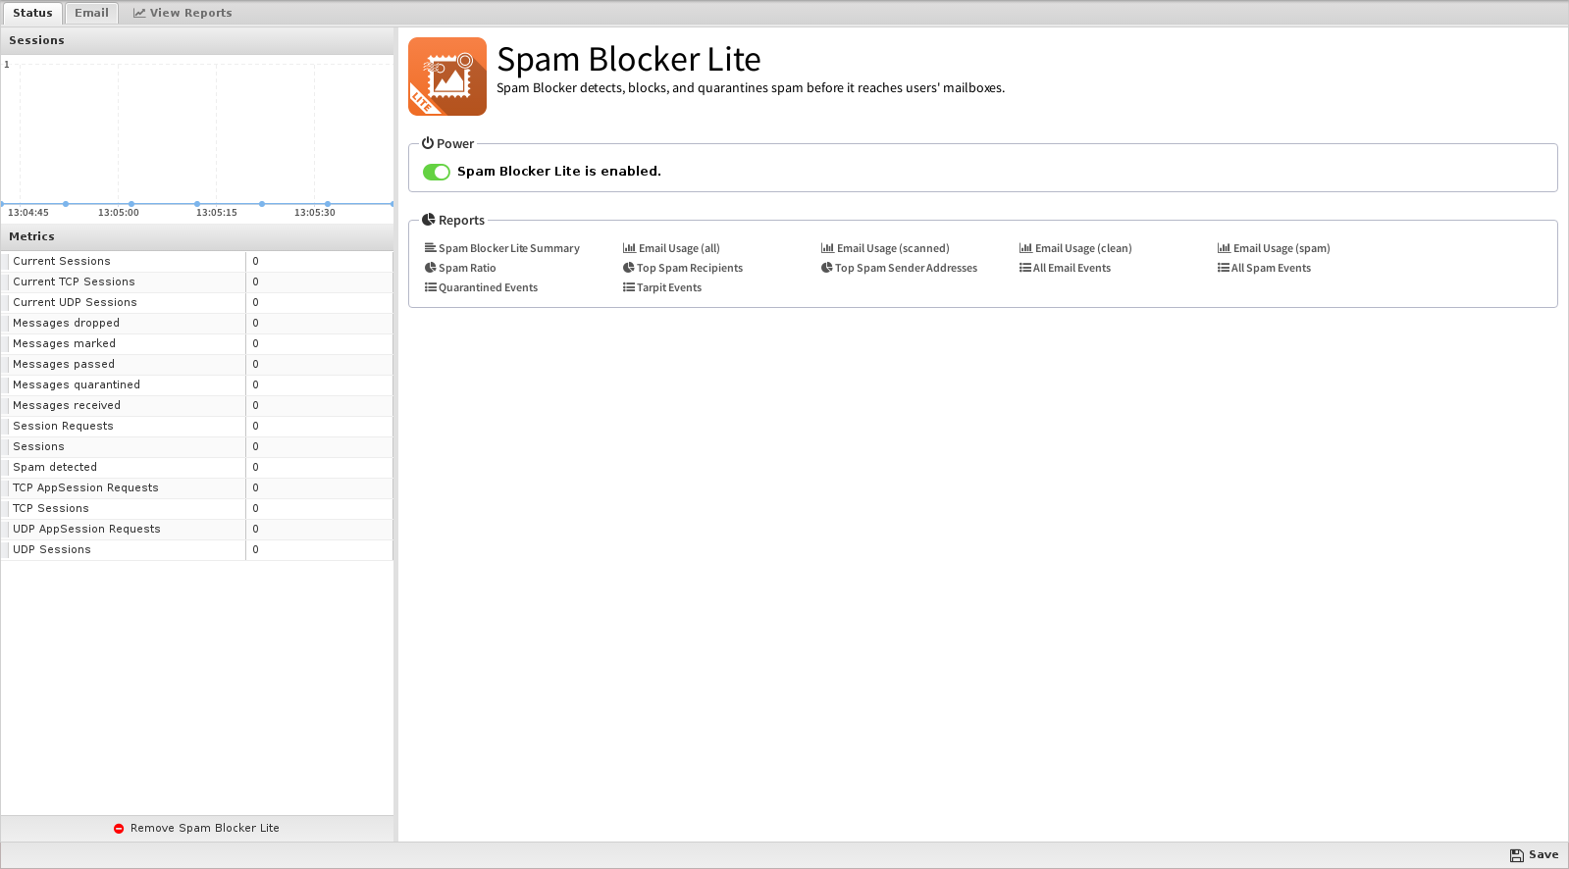Click bar chart icon for Email Usage (all)

pyautogui.click(x=629, y=248)
